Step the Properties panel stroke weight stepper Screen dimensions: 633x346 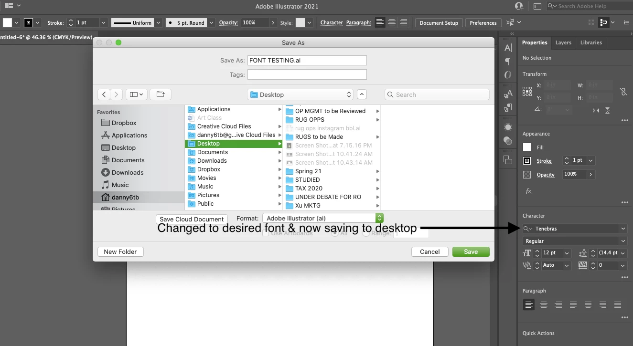pos(567,160)
